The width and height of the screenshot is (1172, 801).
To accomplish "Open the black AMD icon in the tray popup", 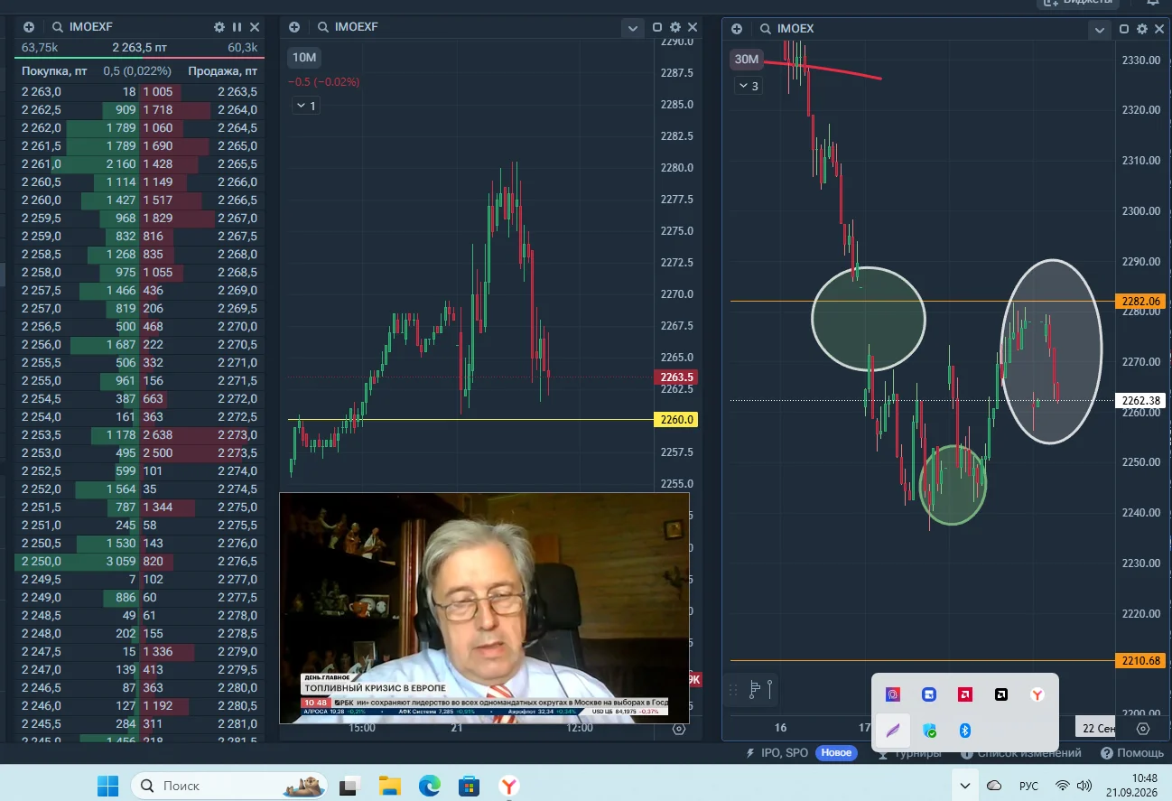I will [x=1001, y=694].
